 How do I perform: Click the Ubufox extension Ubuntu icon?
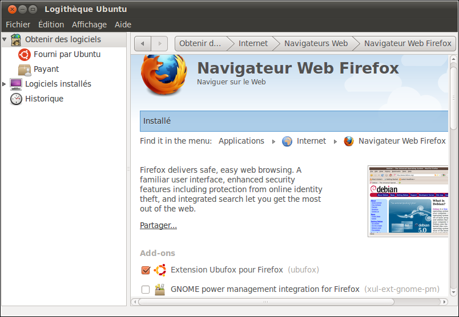click(x=160, y=270)
